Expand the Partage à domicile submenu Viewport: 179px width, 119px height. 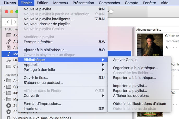click(x=63, y=70)
